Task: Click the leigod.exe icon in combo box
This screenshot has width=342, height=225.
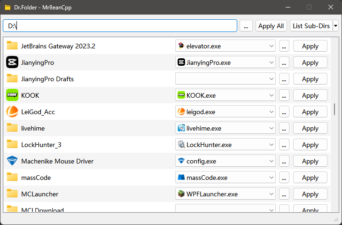Action: (x=181, y=112)
